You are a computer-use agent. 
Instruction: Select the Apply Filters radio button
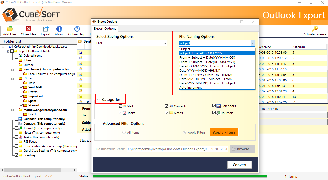tap(185, 132)
